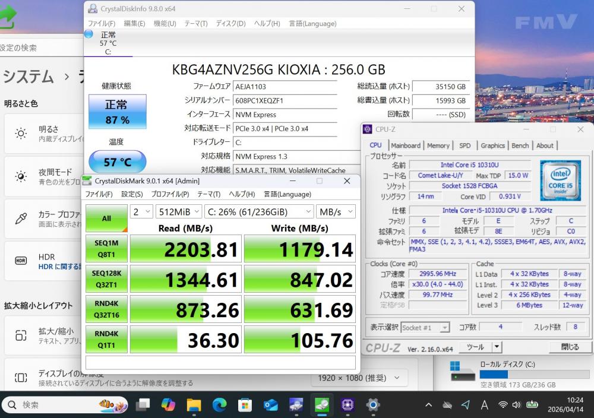Expand the 512MiB test size dropdown
Viewport: 594px width, 418px height.
[178, 211]
